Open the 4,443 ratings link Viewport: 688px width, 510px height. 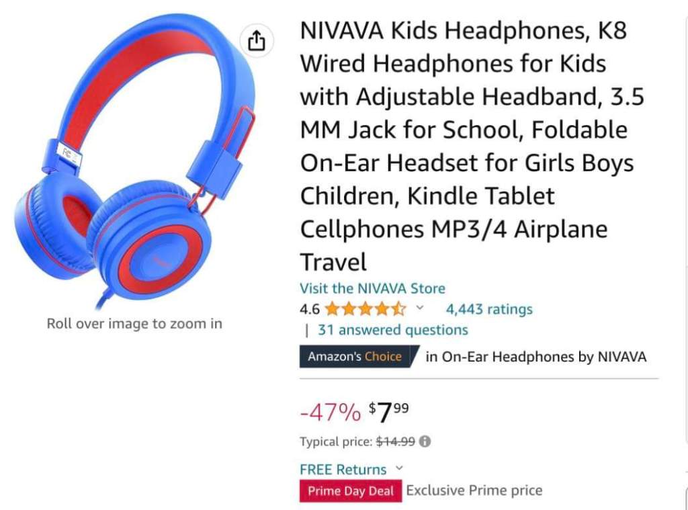(x=489, y=309)
